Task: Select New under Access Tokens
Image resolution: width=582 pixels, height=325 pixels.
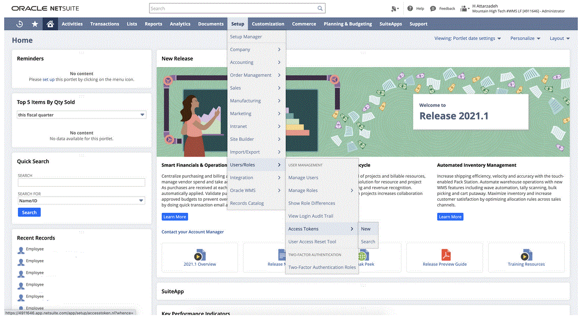Action: coord(366,229)
